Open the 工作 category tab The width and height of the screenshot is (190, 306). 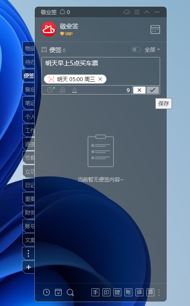coord(29,130)
